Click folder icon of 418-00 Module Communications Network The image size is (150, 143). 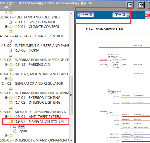pos(10,107)
